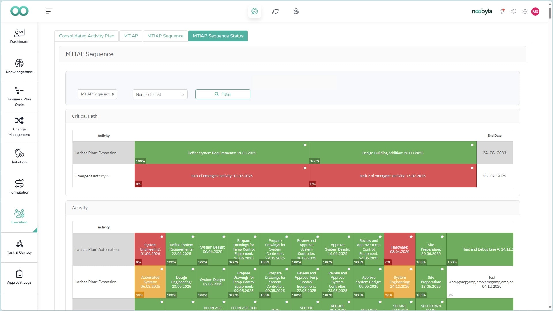Viewport: 553px width, 311px height.
Task: Open Task & Comply section
Action: 19,247
